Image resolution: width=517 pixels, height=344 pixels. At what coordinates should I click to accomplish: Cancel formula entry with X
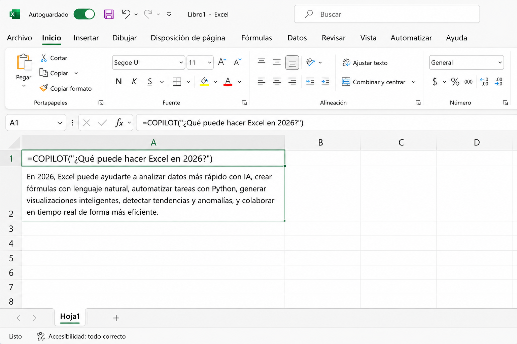click(87, 123)
